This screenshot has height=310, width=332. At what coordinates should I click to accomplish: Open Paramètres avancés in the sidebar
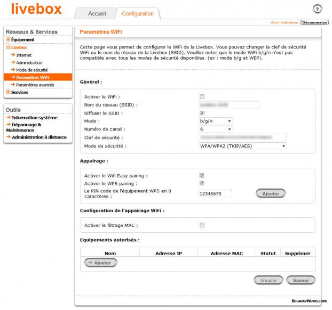(35, 85)
